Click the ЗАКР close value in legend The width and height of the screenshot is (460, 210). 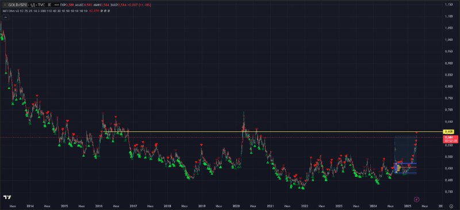[118, 5]
